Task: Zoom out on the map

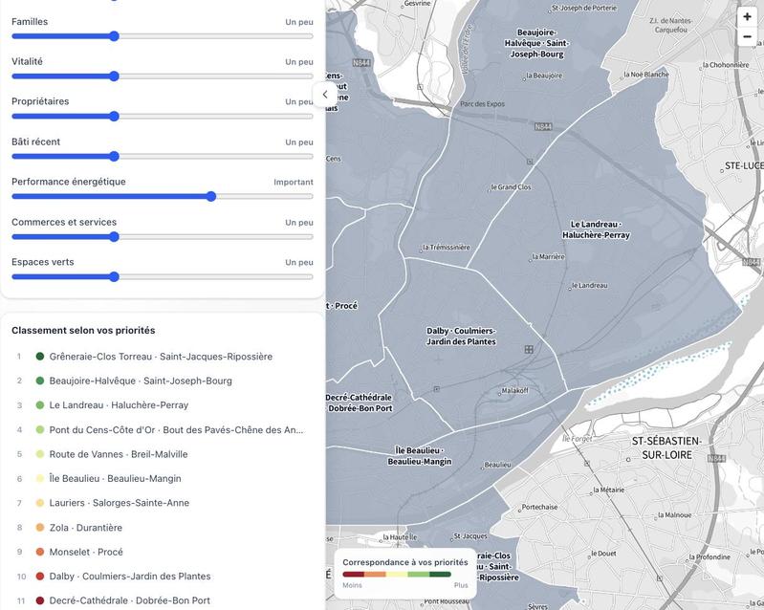Action: 747,36
